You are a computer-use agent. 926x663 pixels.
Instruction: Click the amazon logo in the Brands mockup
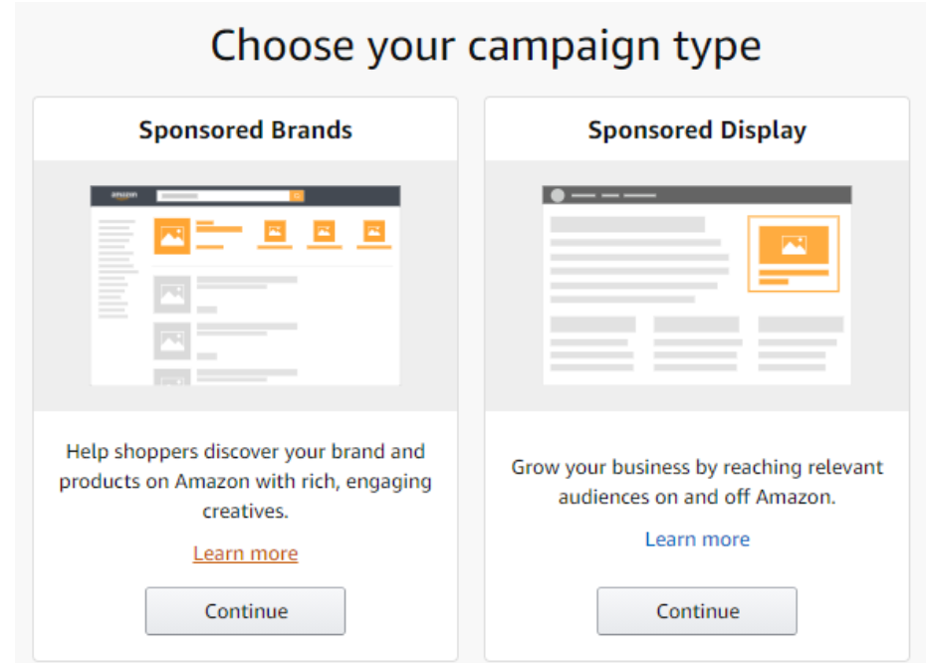pyautogui.click(x=124, y=195)
